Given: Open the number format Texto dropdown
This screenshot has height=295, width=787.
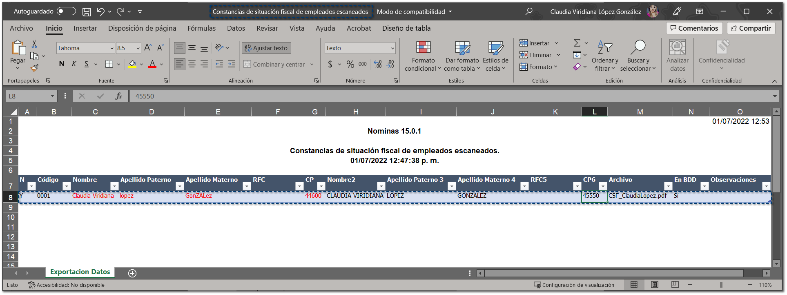Looking at the screenshot, I should (x=392, y=48).
